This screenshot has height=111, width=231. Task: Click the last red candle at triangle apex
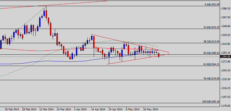pyautogui.click(x=159, y=55)
